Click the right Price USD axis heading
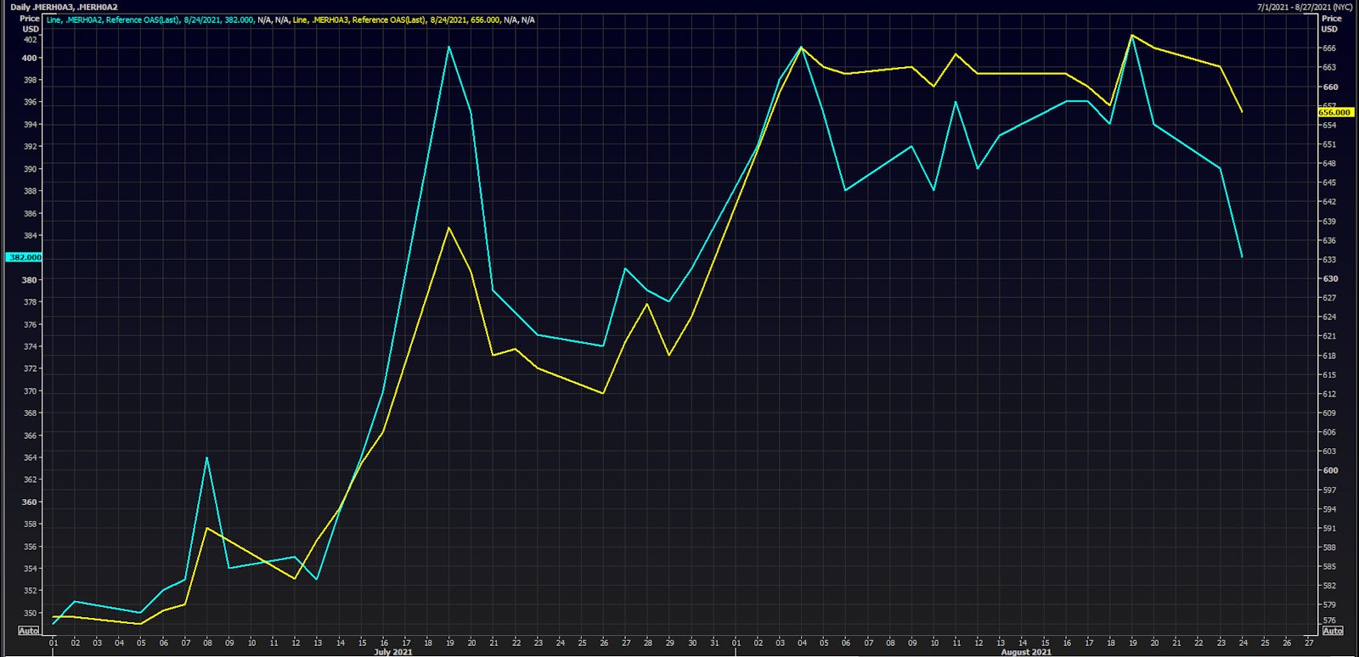 [1331, 24]
